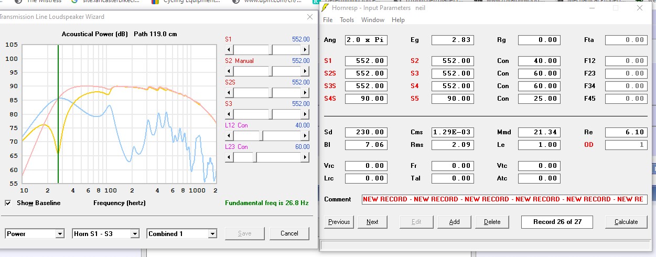Click the Previous record button
The width and height of the screenshot is (656, 257).
coord(339,222)
